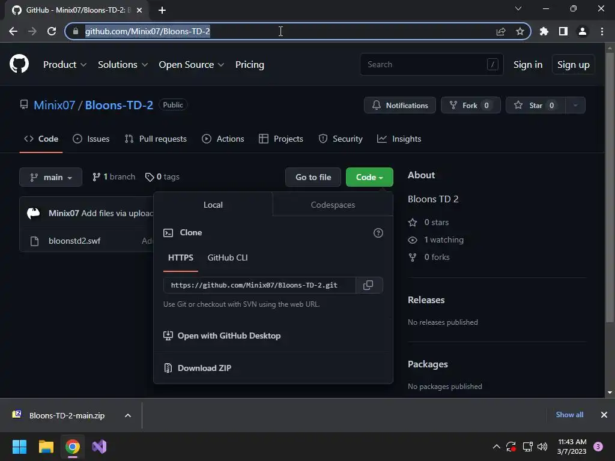Open File Explorer from the taskbar
The width and height of the screenshot is (615, 461).
coord(46,447)
